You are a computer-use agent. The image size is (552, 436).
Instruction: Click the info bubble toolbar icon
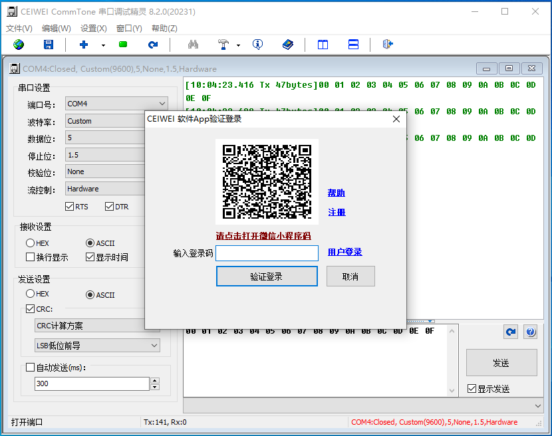(257, 45)
